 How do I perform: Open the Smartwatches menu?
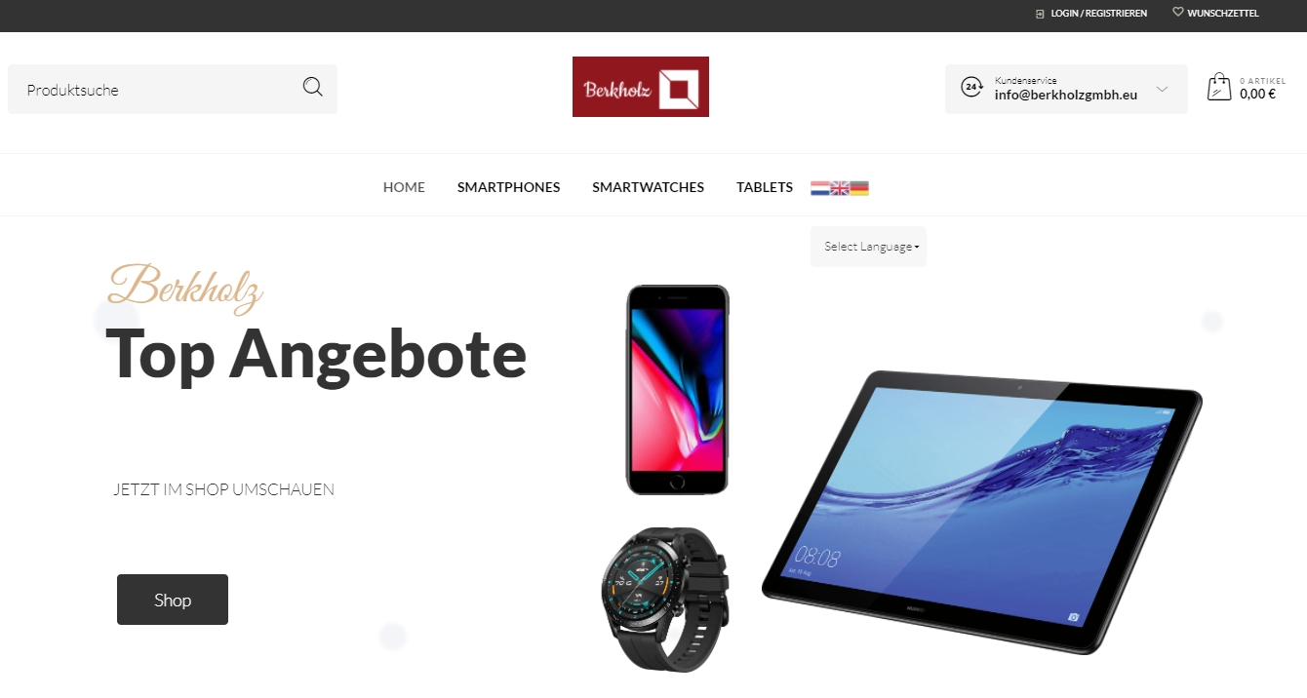click(648, 187)
